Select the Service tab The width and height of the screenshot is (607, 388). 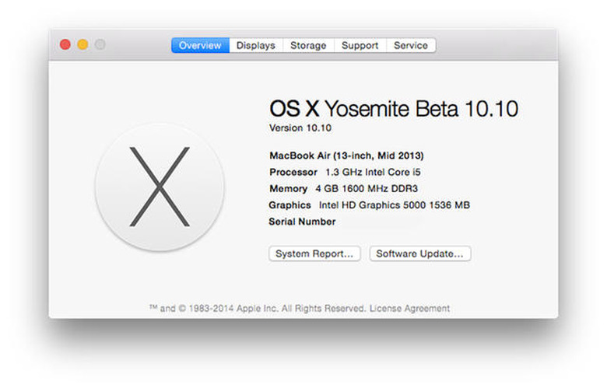pos(411,45)
